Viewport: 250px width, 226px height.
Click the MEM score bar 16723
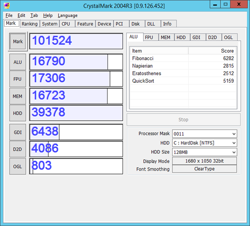point(76,96)
